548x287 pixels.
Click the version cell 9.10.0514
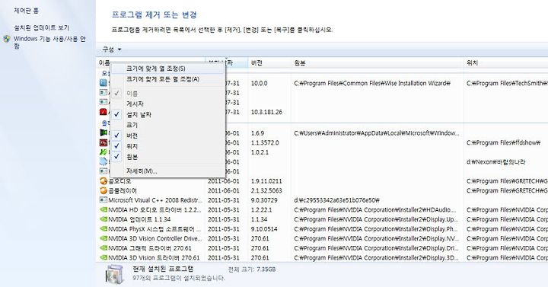[264, 229]
